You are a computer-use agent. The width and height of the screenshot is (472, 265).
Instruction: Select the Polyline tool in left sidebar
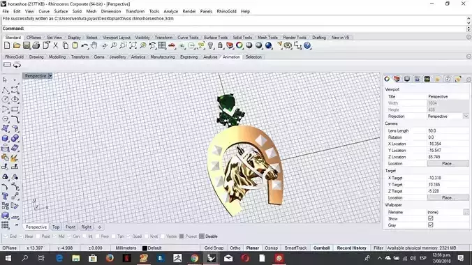(x=5, y=90)
